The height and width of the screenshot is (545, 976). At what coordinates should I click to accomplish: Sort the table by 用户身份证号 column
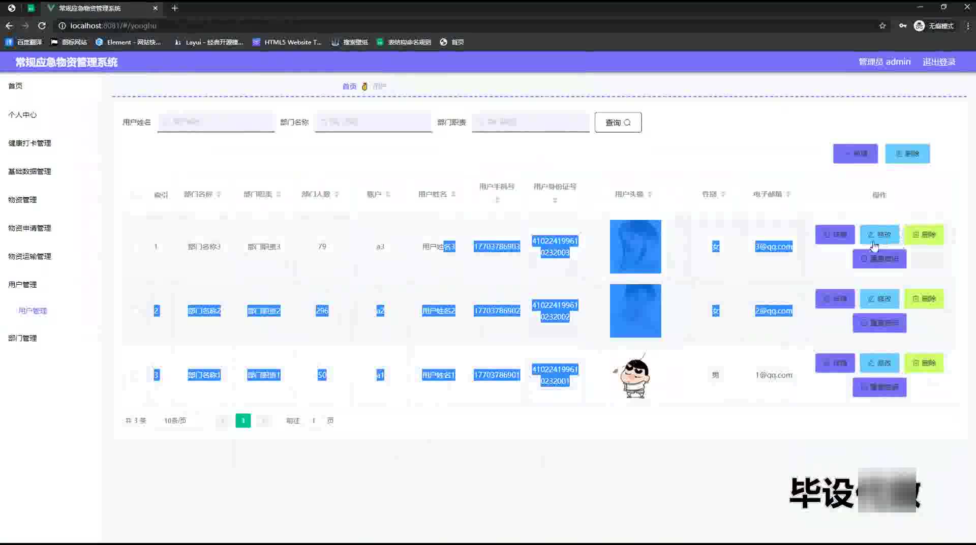[x=555, y=200]
